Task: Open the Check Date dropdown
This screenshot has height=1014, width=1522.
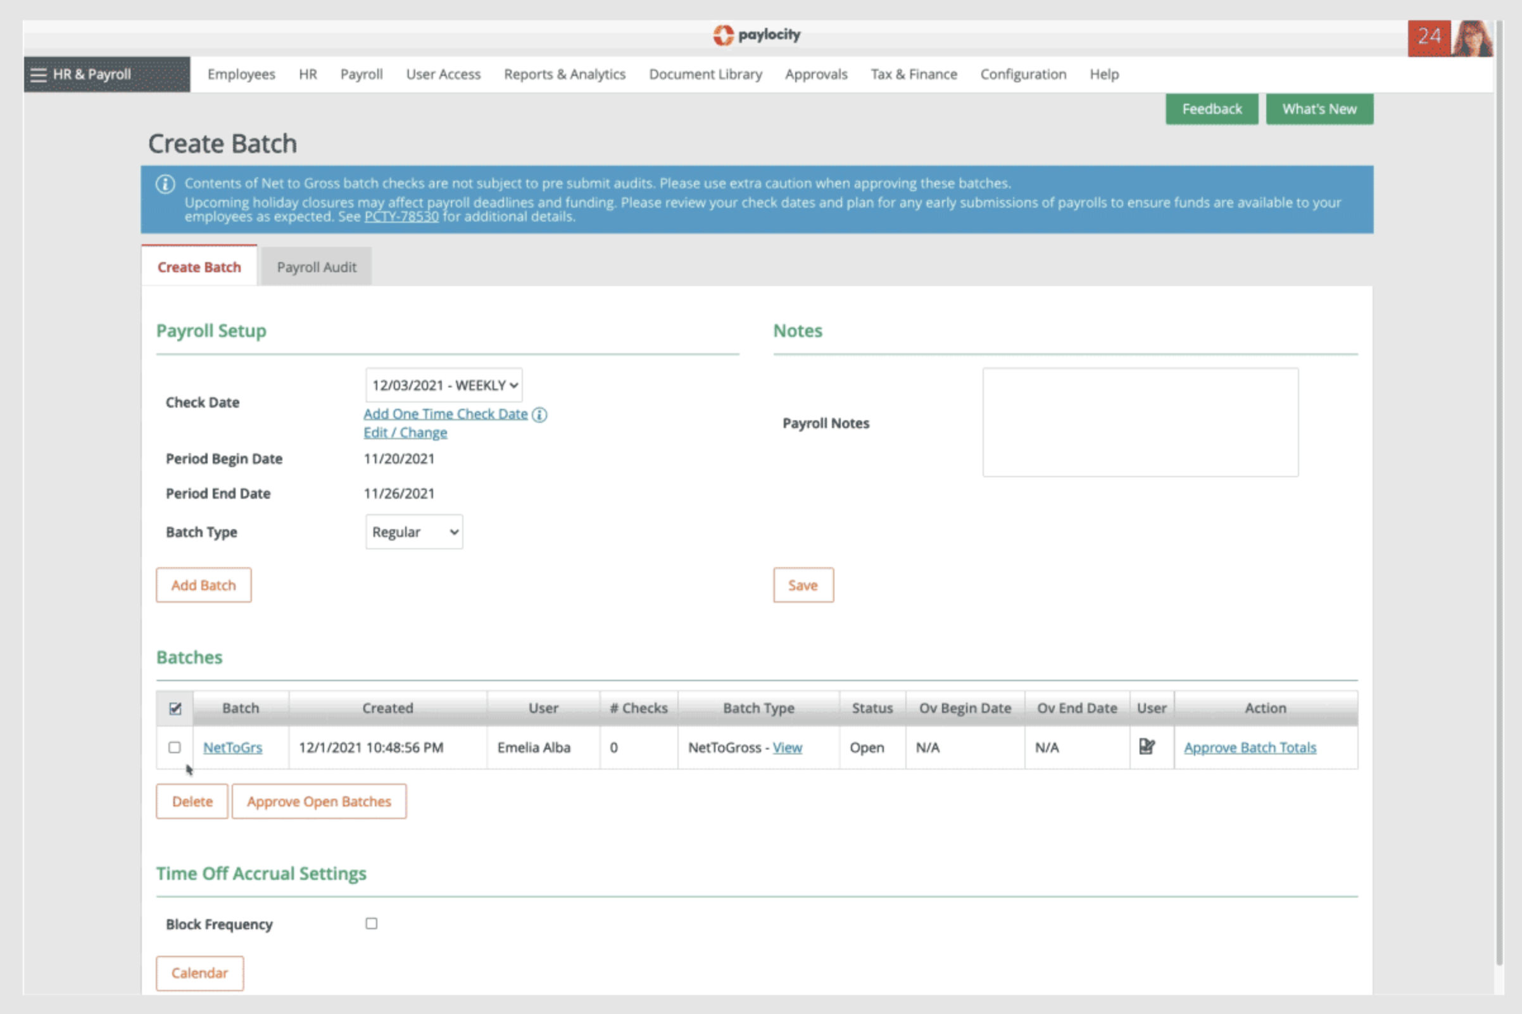Action: (444, 385)
